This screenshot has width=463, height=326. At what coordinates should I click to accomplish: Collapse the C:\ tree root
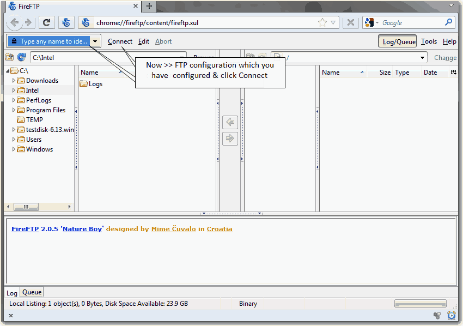pos(8,71)
